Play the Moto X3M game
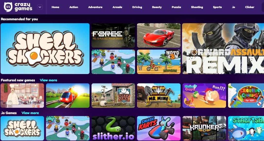This screenshot has height=141, width=264. point(159,62)
